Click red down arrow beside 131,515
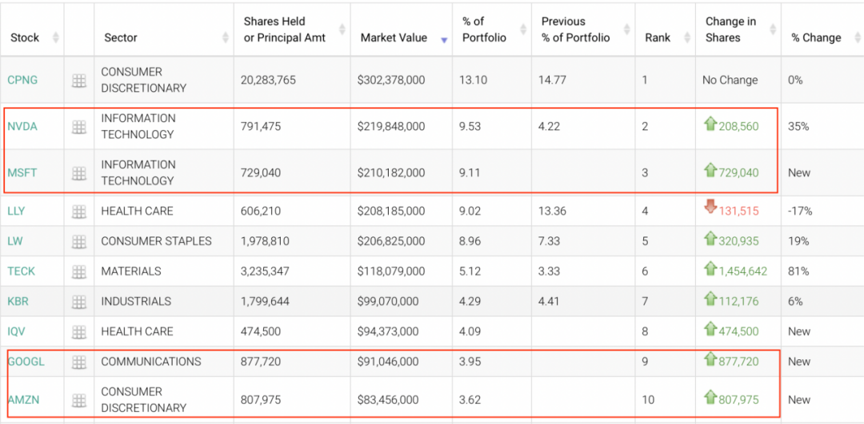Viewport: 864px width, 424px height. [710, 208]
